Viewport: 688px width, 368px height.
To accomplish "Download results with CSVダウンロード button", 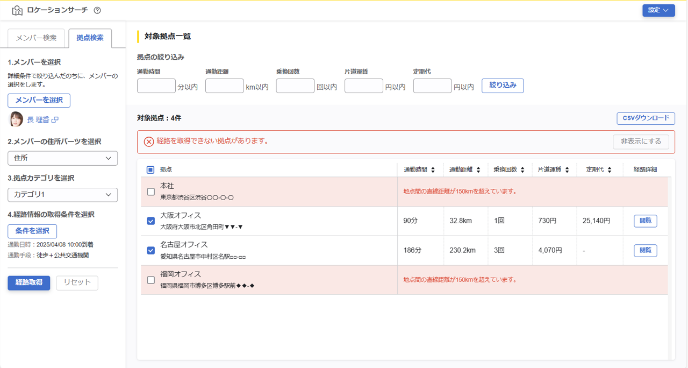I will click(x=646, y=118).
